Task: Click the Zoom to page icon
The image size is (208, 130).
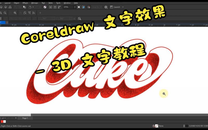Action: [x=25, y=13]
